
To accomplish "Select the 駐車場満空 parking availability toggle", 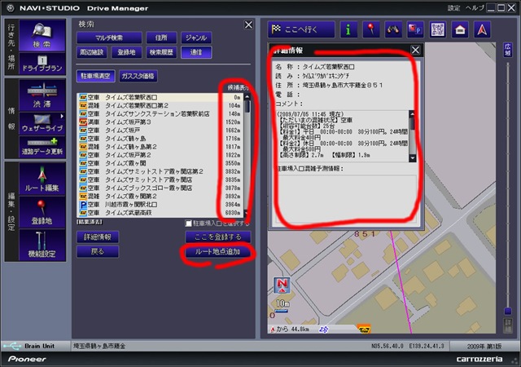I will pyautogui.click(x=95, y=75).
